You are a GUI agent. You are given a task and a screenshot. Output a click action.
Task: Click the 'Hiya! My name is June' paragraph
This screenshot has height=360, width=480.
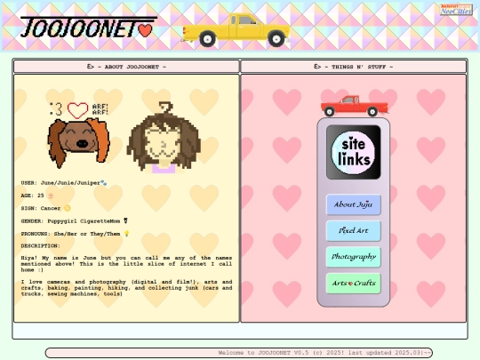126,264
